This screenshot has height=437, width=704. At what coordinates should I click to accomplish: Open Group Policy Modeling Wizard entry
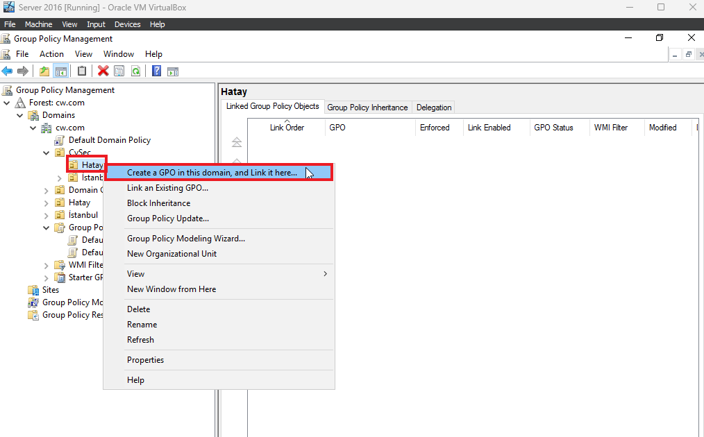click(219, 239)
